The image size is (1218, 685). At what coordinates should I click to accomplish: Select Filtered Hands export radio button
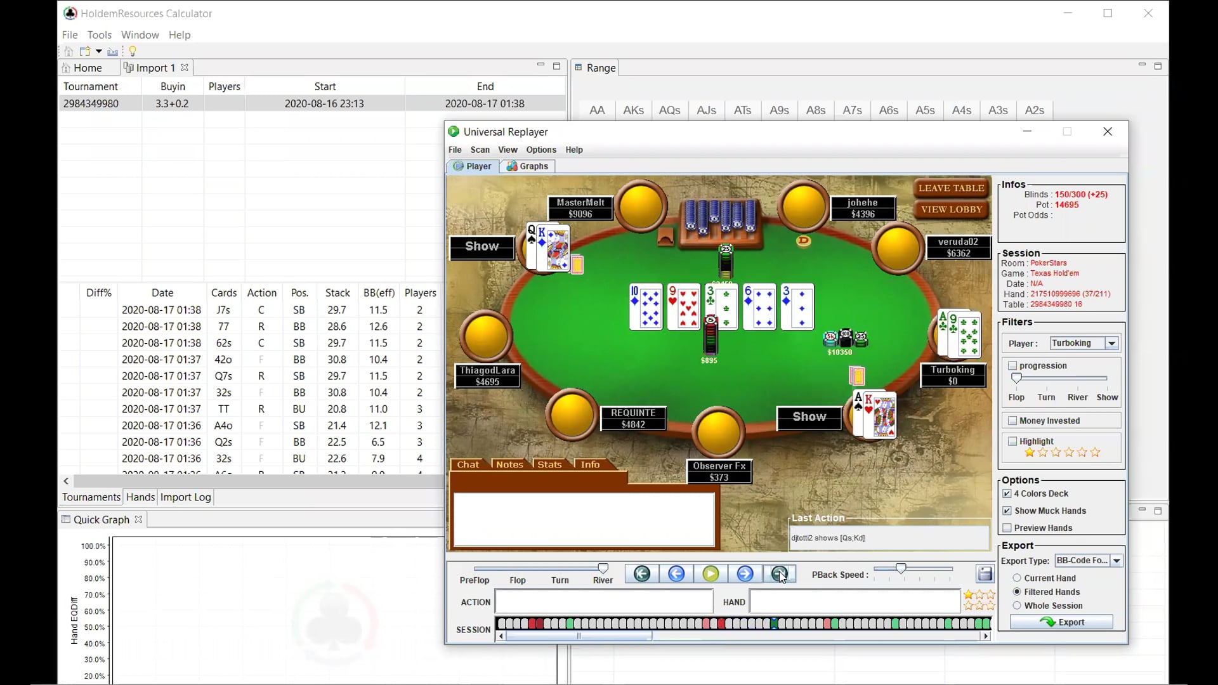coord(1017,592)
